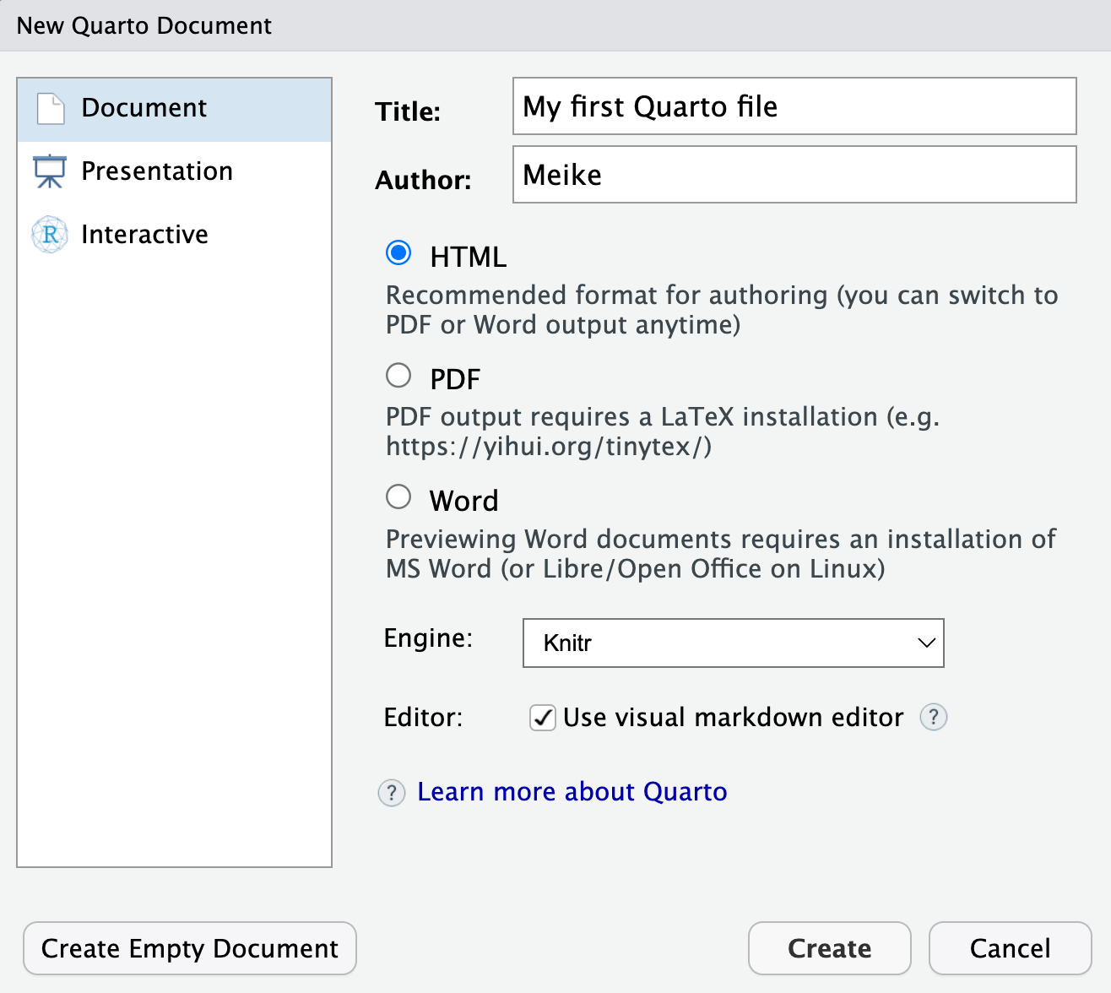Click into the Title text field
This screenshot has height=993, width=1111.
point(794,106)
